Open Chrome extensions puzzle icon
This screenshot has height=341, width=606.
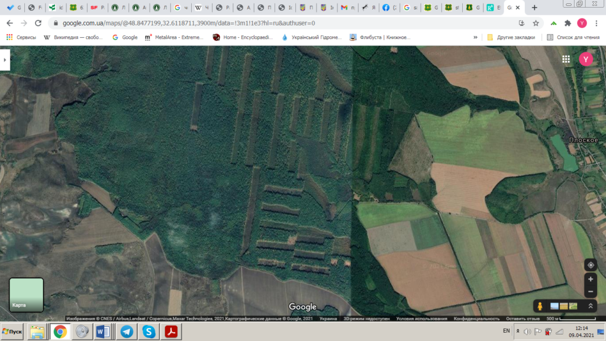click(x=568, y=23)
